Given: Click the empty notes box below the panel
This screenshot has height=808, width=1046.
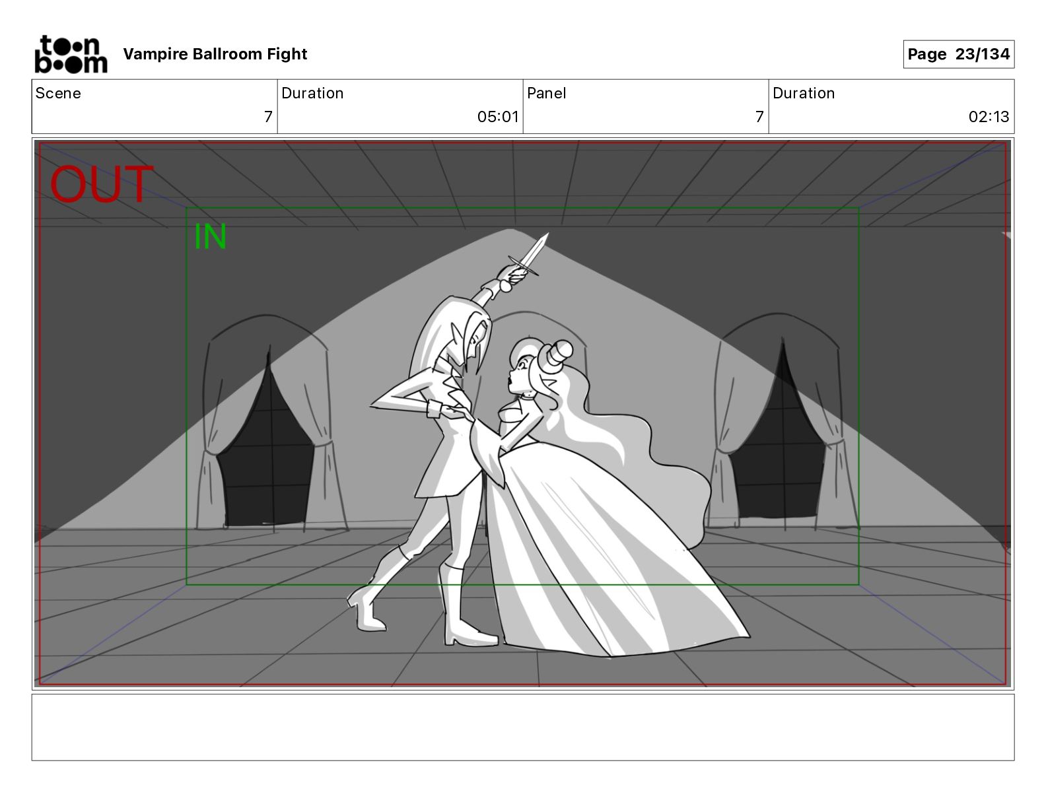Looking at the screenshot, I should coord(523,727).
